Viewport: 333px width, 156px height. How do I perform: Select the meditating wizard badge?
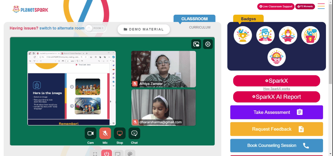tap(288, 35)
